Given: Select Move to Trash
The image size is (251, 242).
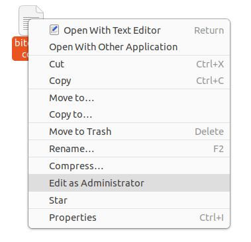Looking at the screenshot, I should click(129, 132).
